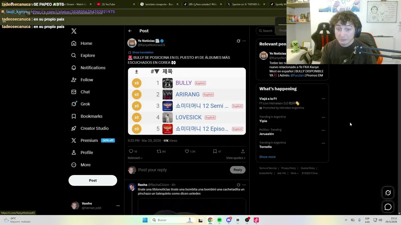Image resolution: width=401 pixels, height=225 pixels.
Task: Bookmark the post with 47 bookmarks
Action: click(215, 151)
